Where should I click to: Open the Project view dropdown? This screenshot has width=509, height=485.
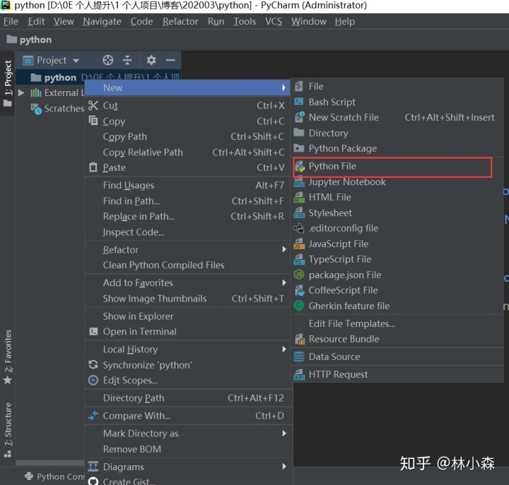click(76, 61)
